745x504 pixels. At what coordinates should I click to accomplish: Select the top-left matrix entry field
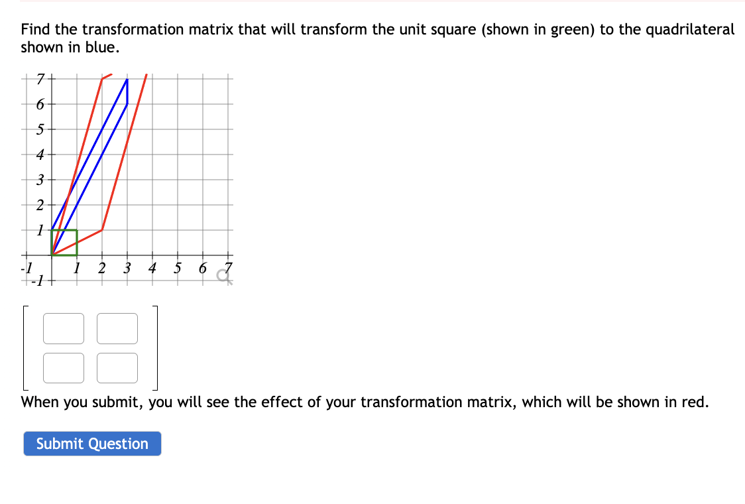coord(63,328)
